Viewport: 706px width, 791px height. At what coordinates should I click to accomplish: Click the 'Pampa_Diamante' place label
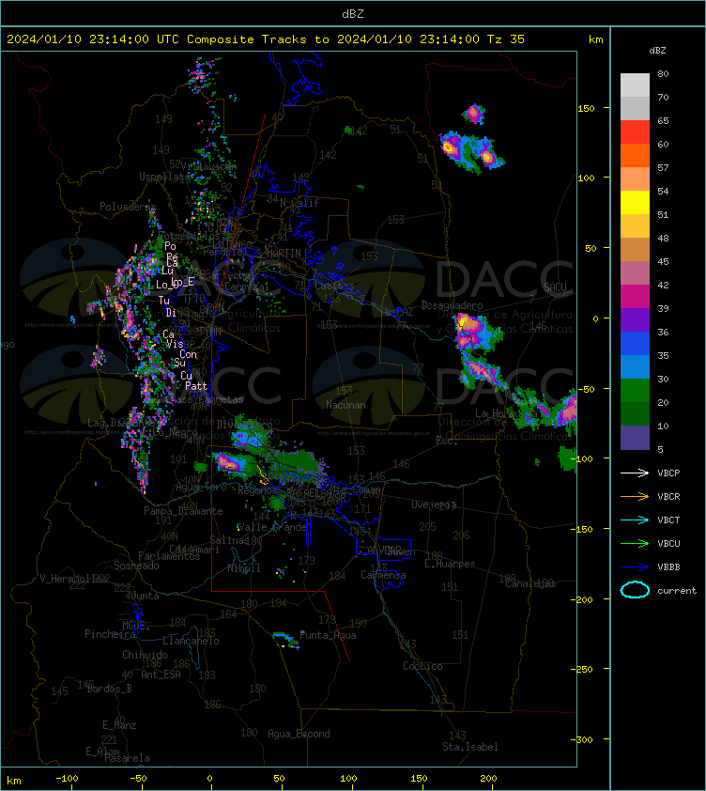tap(183, 511)
